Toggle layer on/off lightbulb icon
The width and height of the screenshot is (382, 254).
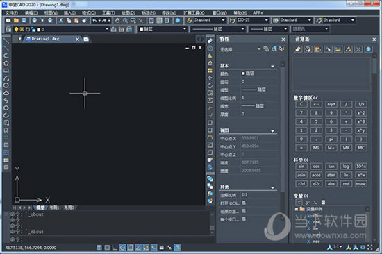pyautogui.click(x=16, y=29)
